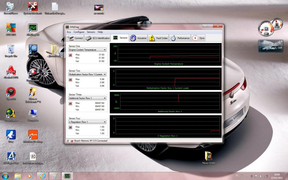Image resolution: width=288 pixels, height=180 pixels.
Task: Open the UnhandledExcept... text file
Action: pos(55,8)
